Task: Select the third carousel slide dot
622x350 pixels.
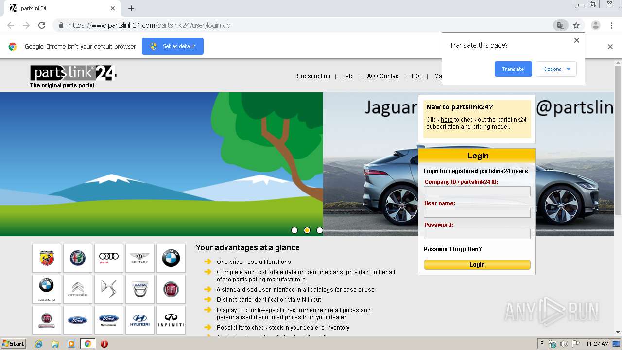Action: point(320,230)
